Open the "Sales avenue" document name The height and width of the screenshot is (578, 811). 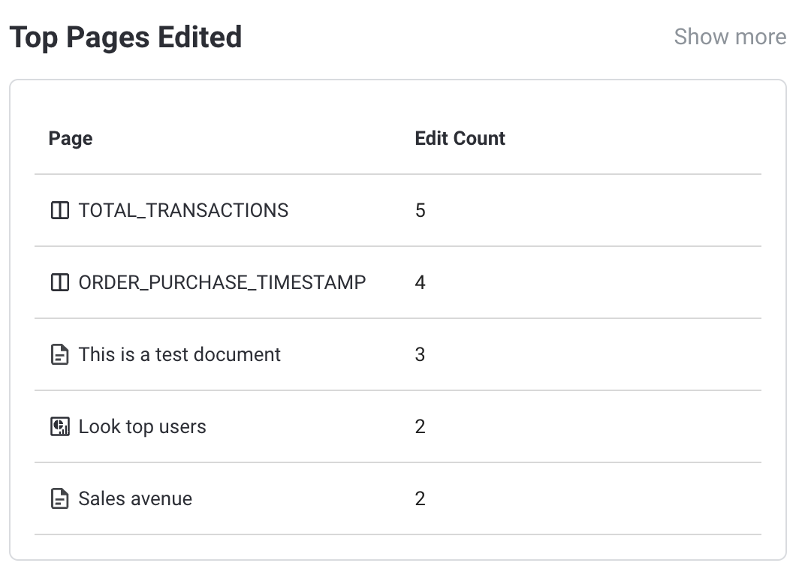[135, 499]
